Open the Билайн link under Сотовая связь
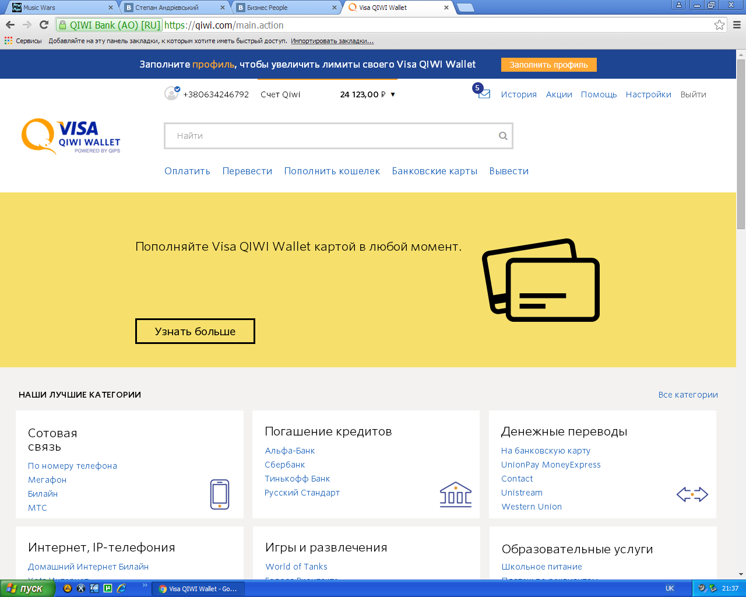Screen dimensions: 746x597 point(43,494)
